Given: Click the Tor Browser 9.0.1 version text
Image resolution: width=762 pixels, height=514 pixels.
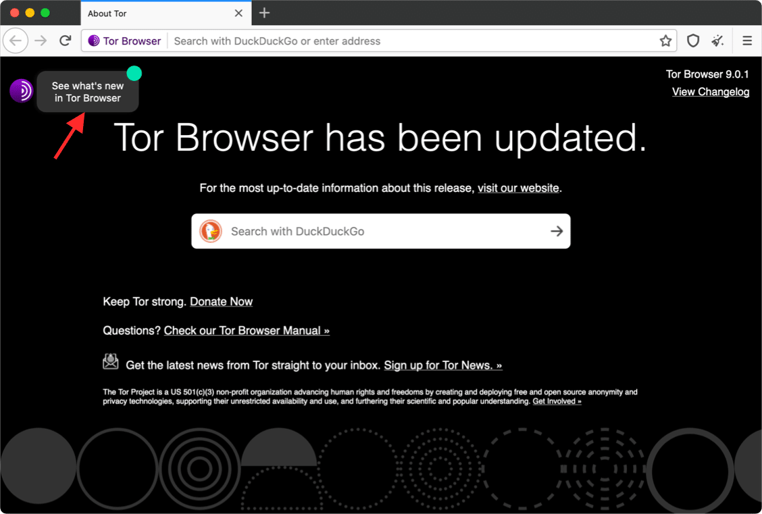Looking at the screenshot, I should (707, 74).
